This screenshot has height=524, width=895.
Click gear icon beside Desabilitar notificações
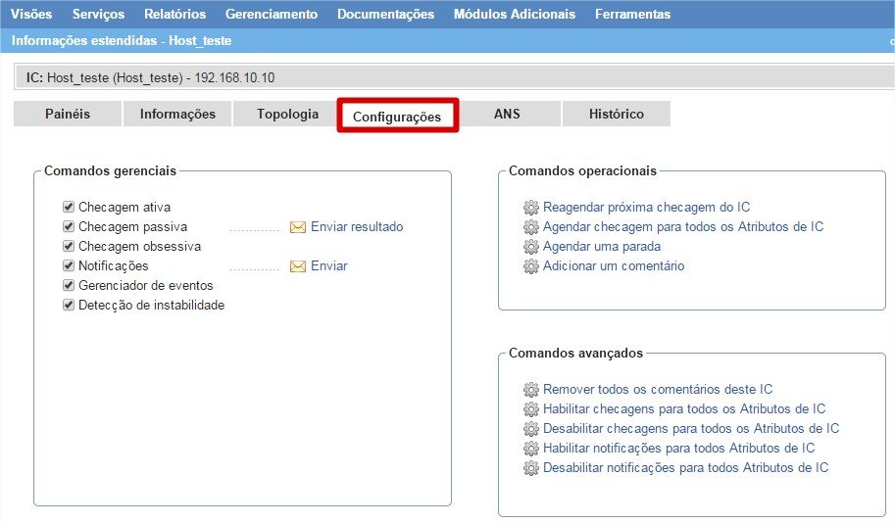click(531, 468)
